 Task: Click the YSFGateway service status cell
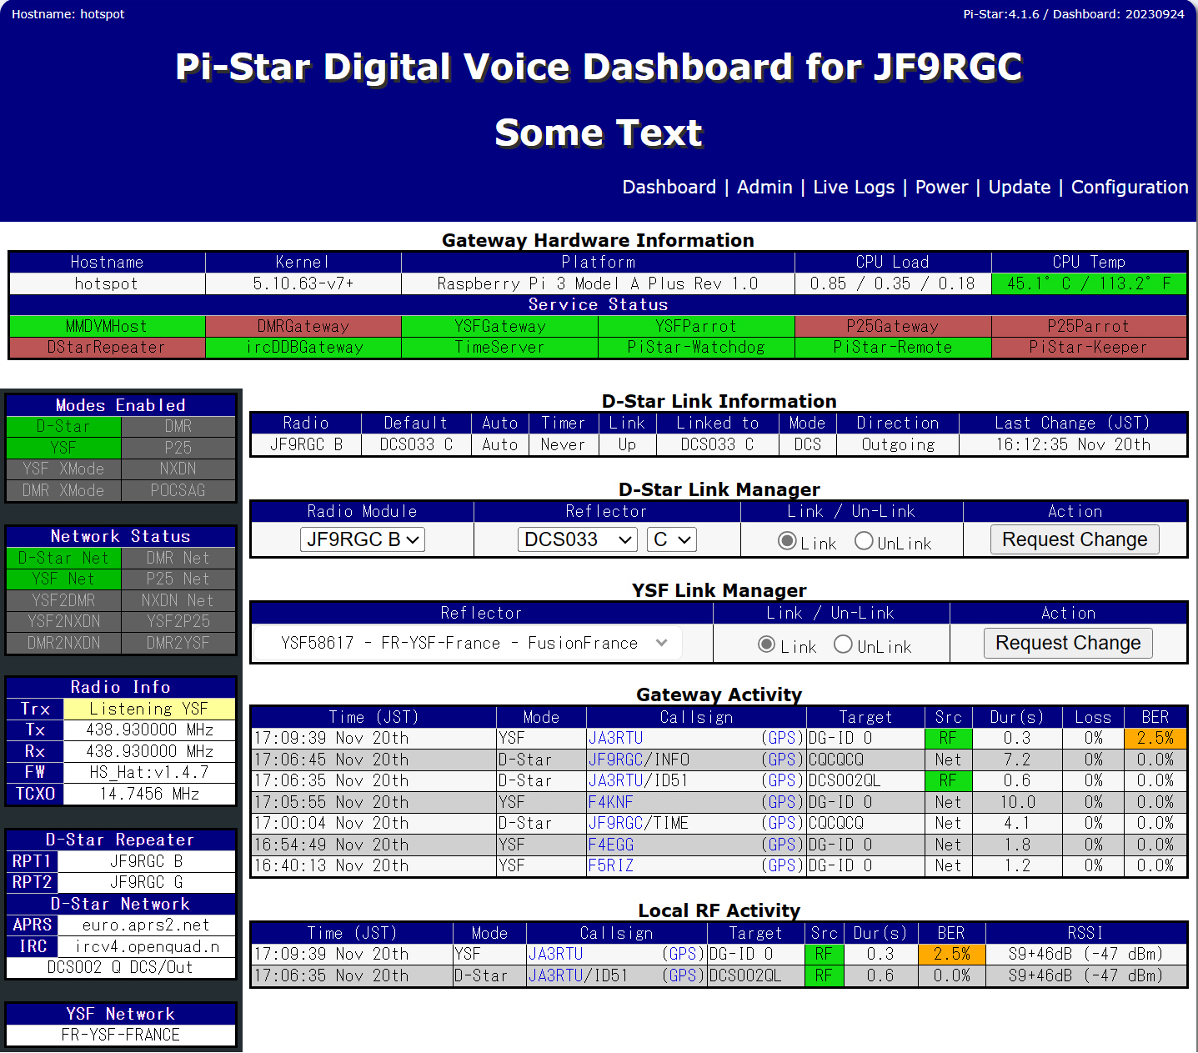click(500, 326)
